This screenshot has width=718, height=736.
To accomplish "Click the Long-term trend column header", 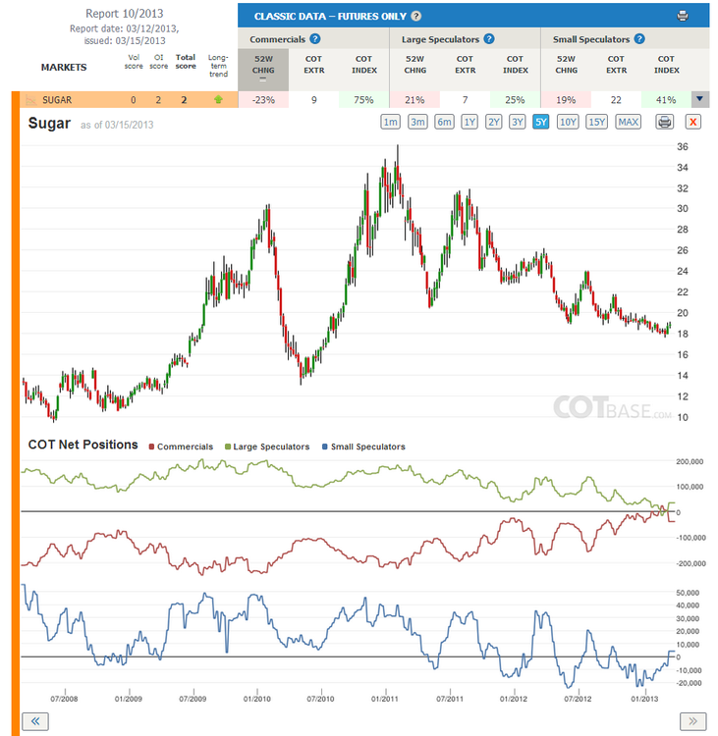I will (218, 66).
